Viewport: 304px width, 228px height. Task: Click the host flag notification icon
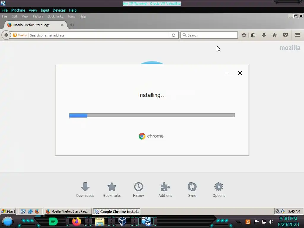click(257, 221)
